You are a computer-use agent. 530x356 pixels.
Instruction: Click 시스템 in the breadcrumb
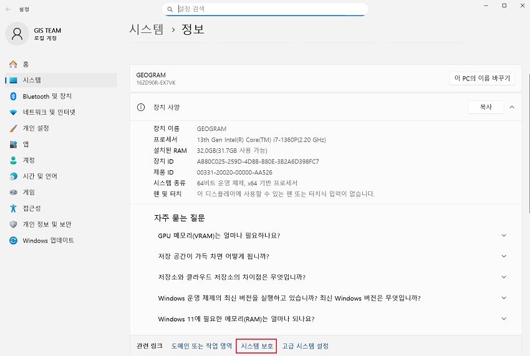pyautogui.click(x=147, y=29)
